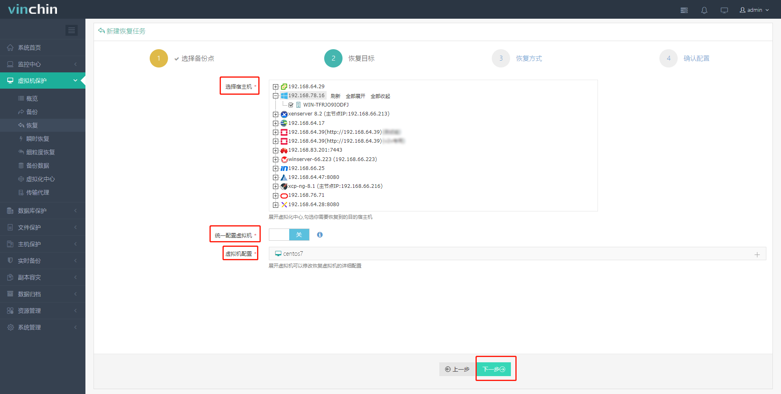Select the xcp-ng-8.1 platform icon
This screenshot has width=781, height=394.
click(284, 187)
